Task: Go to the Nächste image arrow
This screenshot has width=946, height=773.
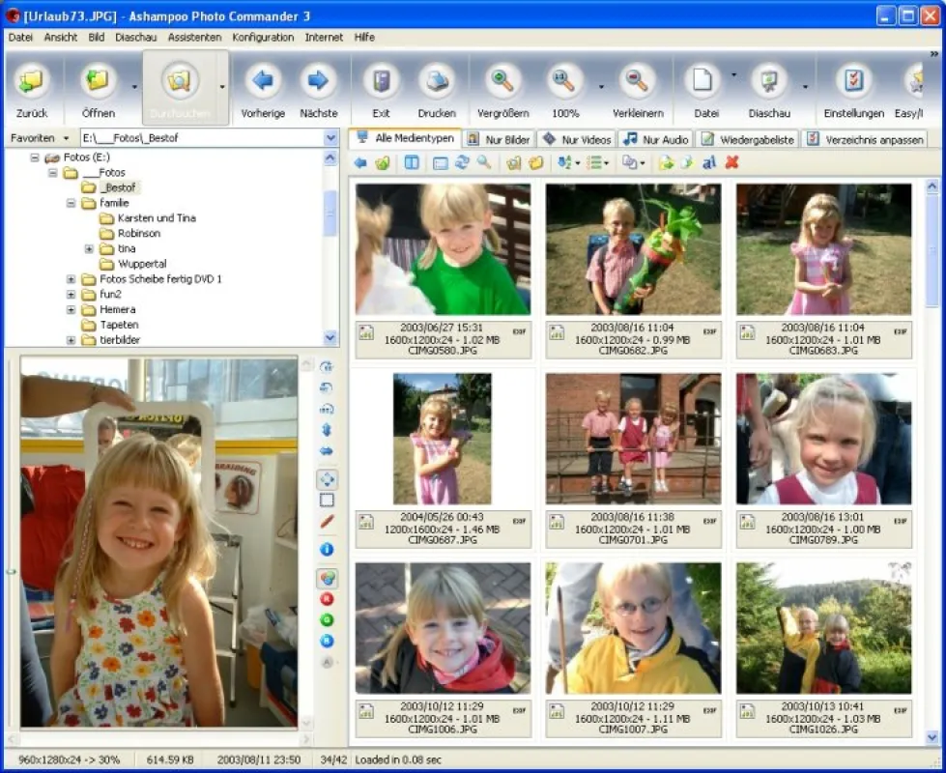Action: pos(319,81)
